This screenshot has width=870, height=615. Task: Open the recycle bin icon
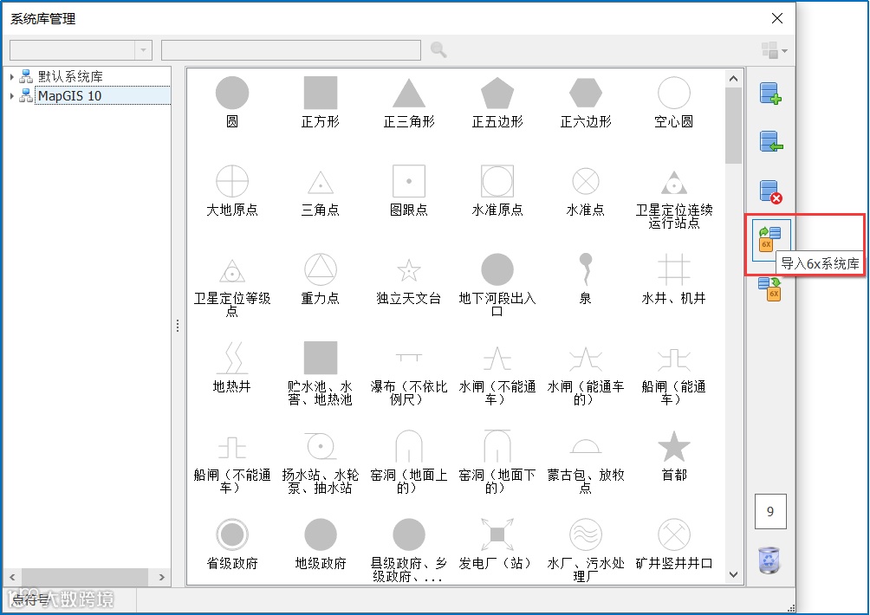pos(769,560)
